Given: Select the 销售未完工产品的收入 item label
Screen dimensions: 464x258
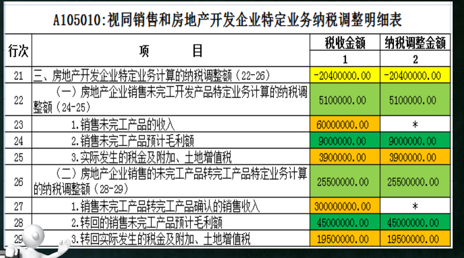Looking at the screenshot, I should pos(123,125).
